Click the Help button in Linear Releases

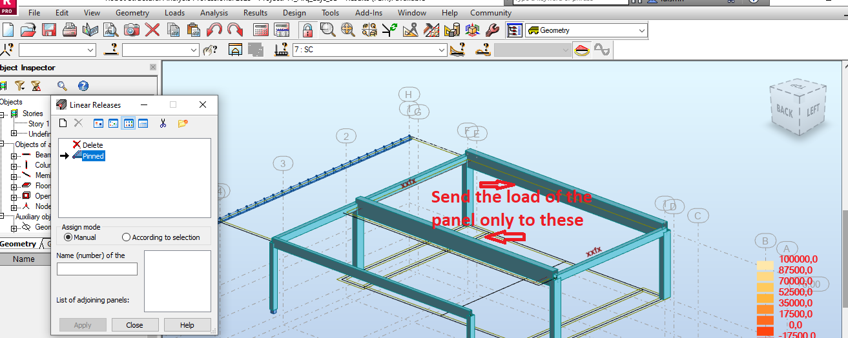click(x=187, y=325)
